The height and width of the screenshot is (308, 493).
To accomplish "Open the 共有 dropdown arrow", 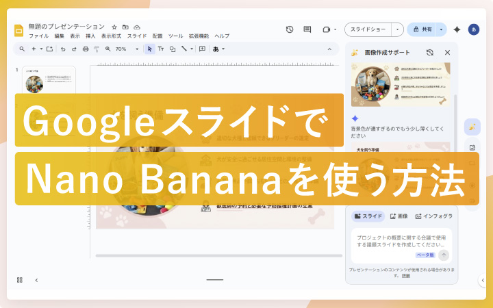I will [441, 29].
